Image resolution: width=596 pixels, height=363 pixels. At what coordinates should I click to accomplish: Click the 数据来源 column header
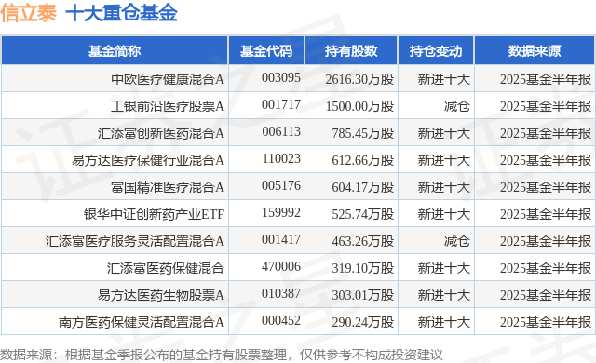click(x=535, y=51)
